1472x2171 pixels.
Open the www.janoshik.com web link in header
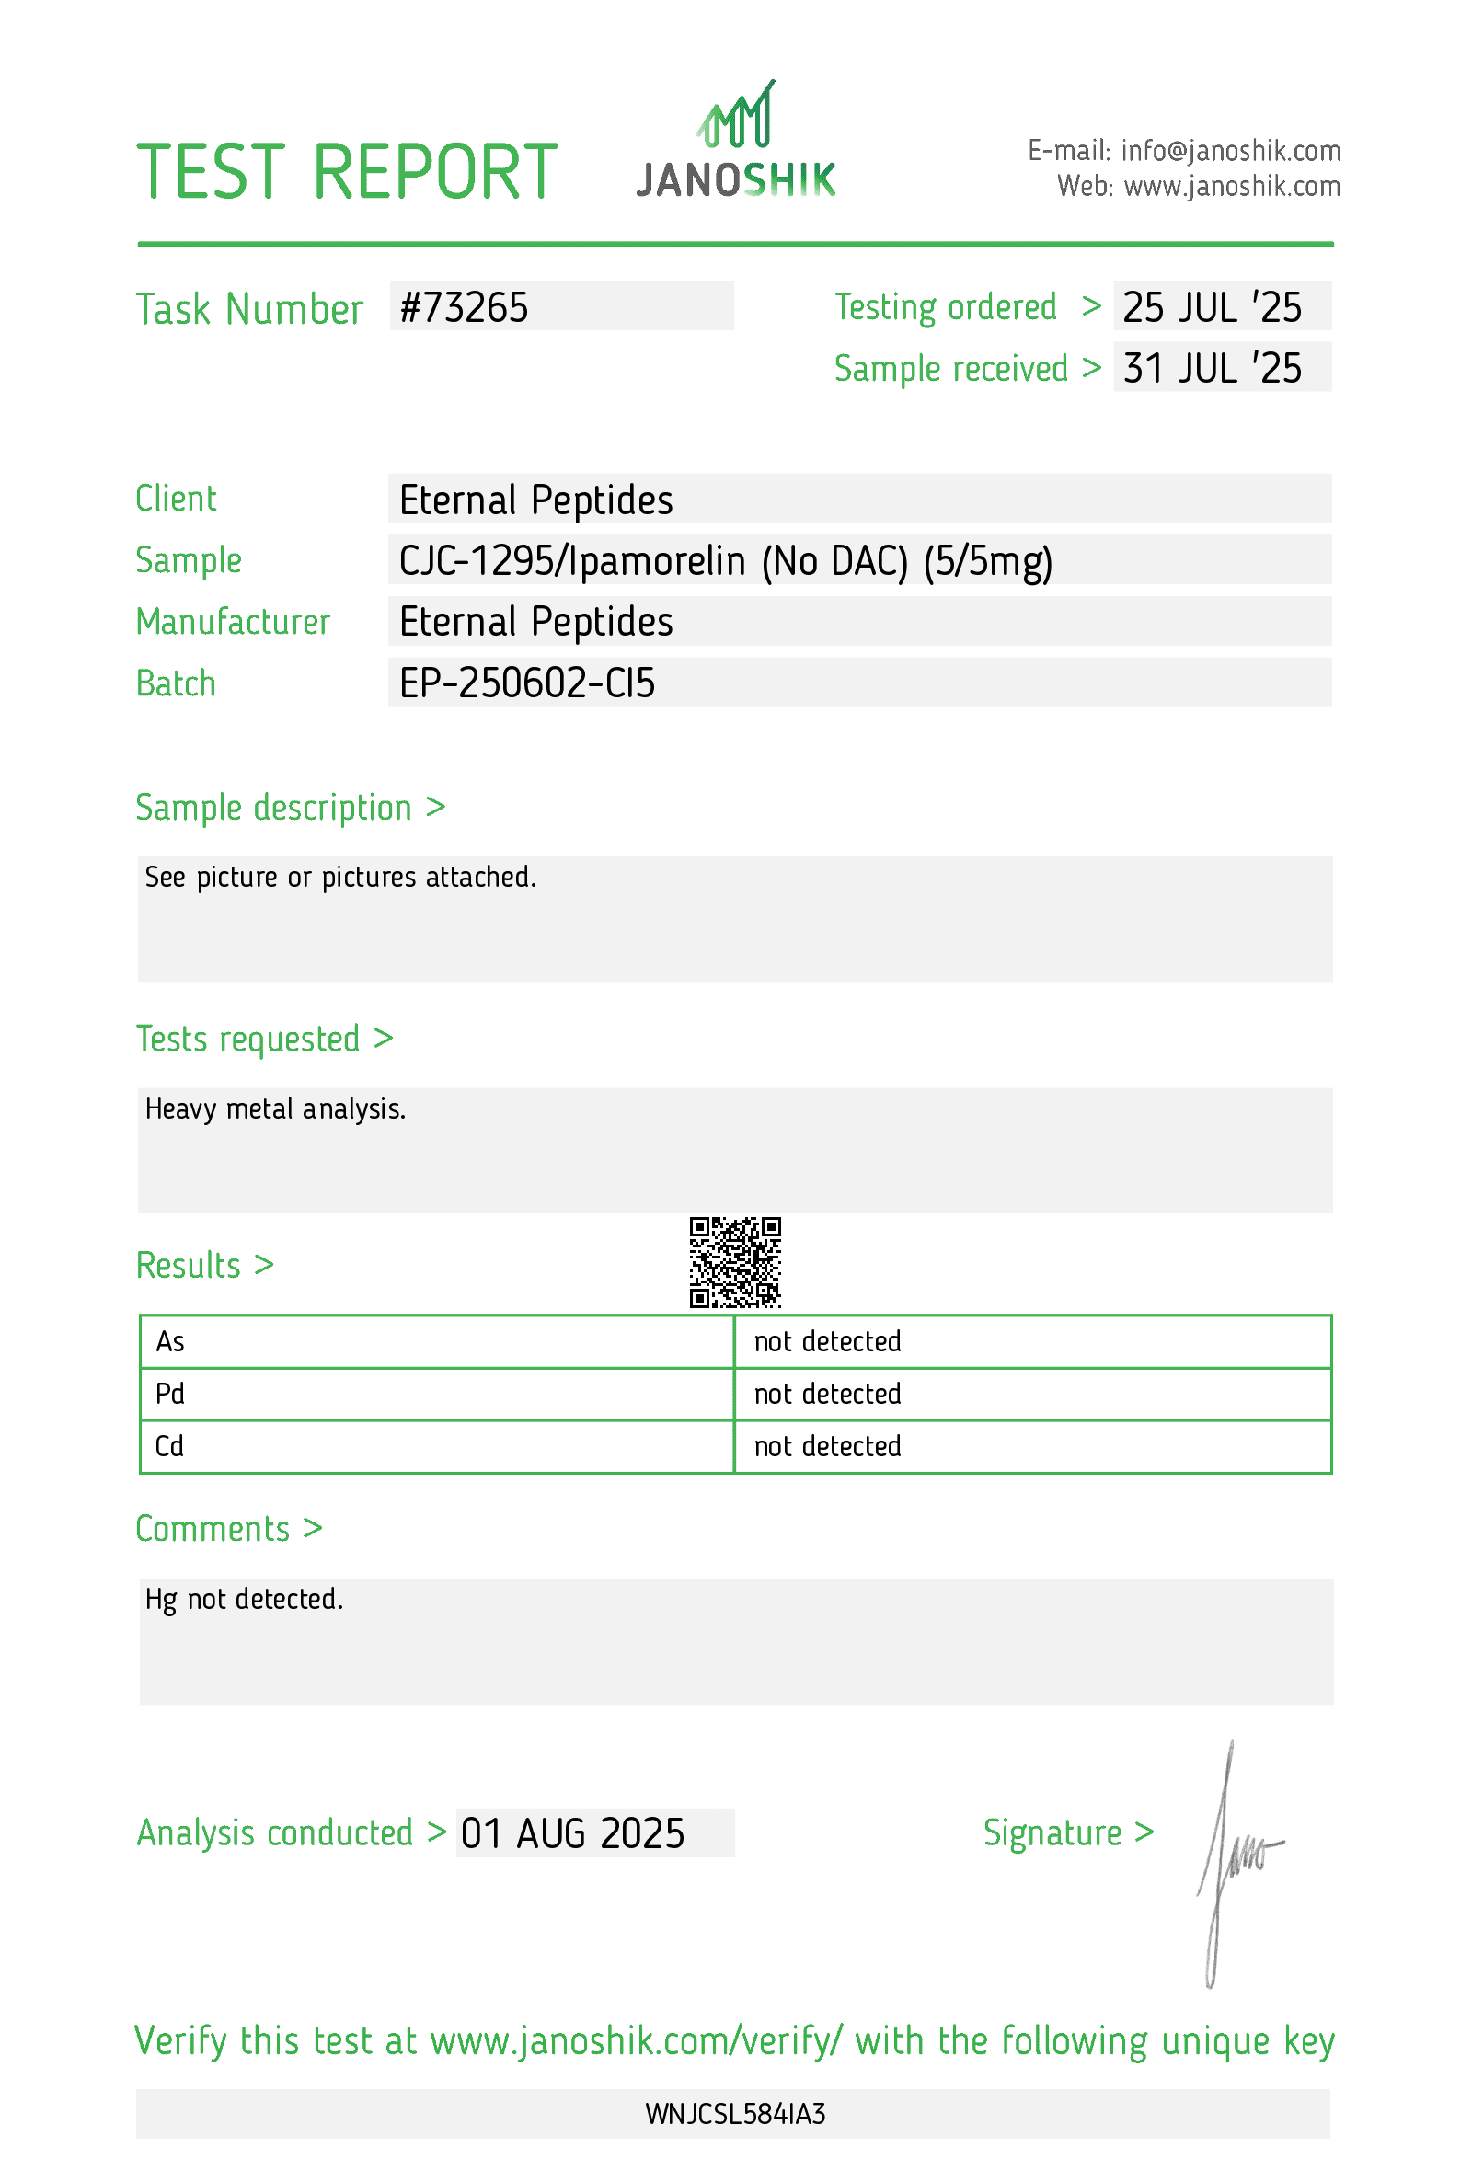click(x=1231, y=187)
